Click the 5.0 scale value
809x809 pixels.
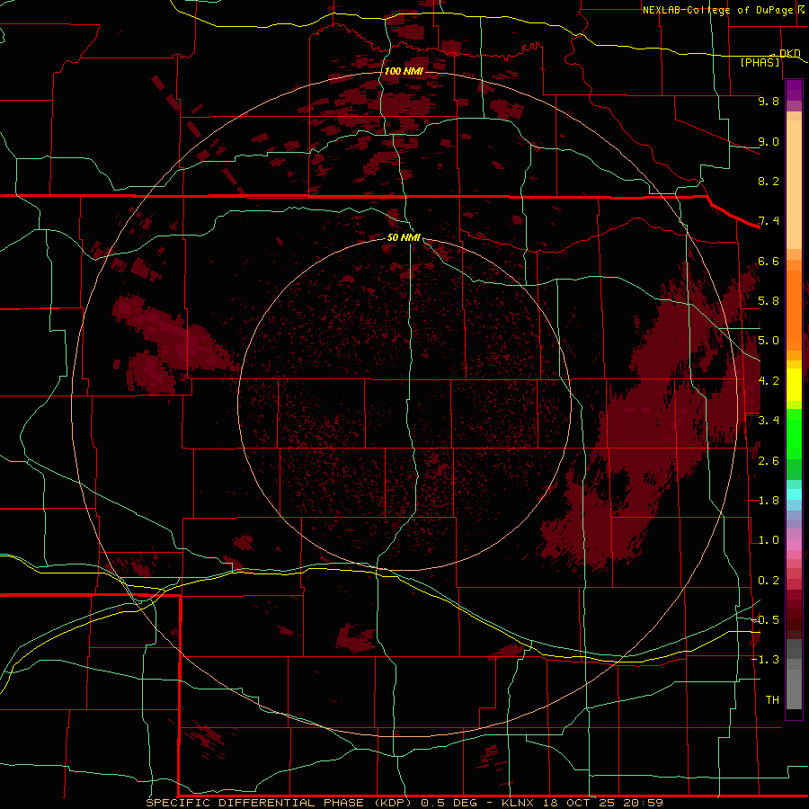(769, 341)
